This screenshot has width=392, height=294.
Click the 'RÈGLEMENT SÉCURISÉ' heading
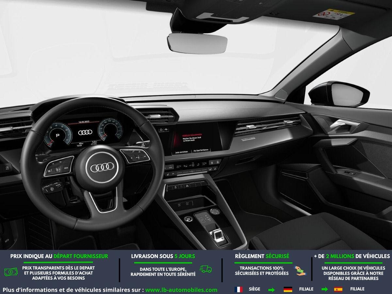[x=262, y=256]
